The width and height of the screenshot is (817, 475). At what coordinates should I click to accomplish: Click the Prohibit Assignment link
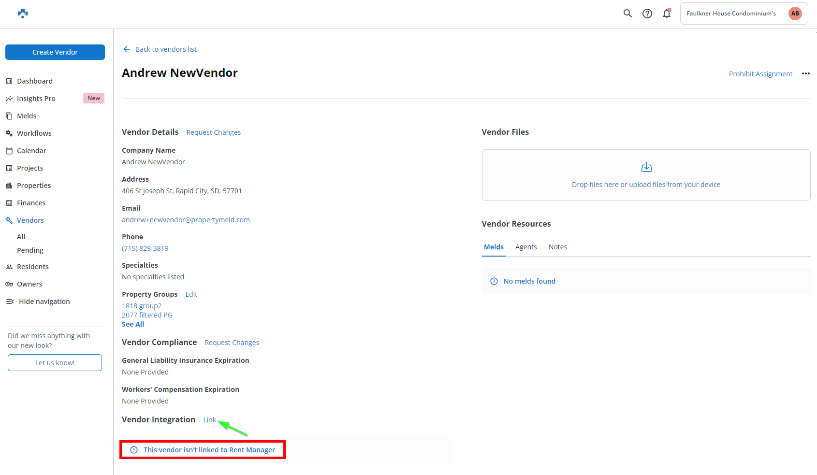click(x=760, y=74)
